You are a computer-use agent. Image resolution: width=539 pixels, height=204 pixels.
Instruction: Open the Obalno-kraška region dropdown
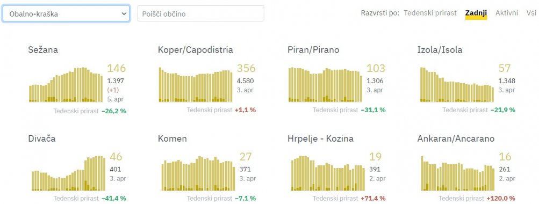coord(66,14)
